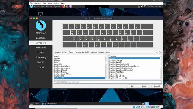Screen dimensions: 193x109
Task: Open the System menu in the panel
Action: [57, 6]
